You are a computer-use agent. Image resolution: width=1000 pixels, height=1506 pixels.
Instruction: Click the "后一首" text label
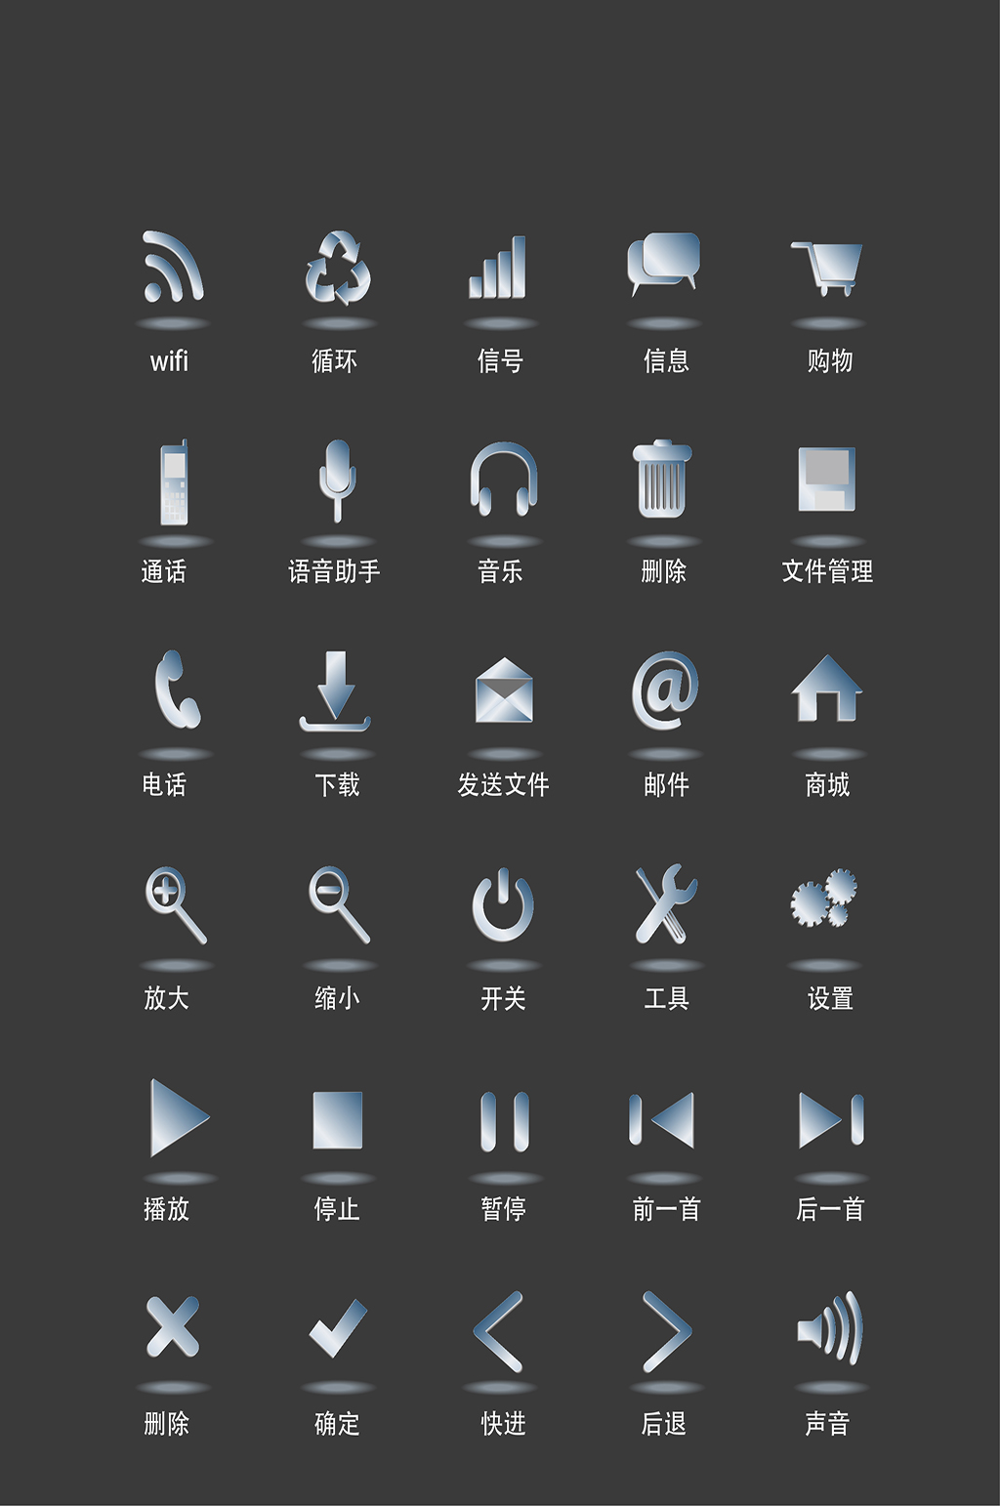(830, 1209)
